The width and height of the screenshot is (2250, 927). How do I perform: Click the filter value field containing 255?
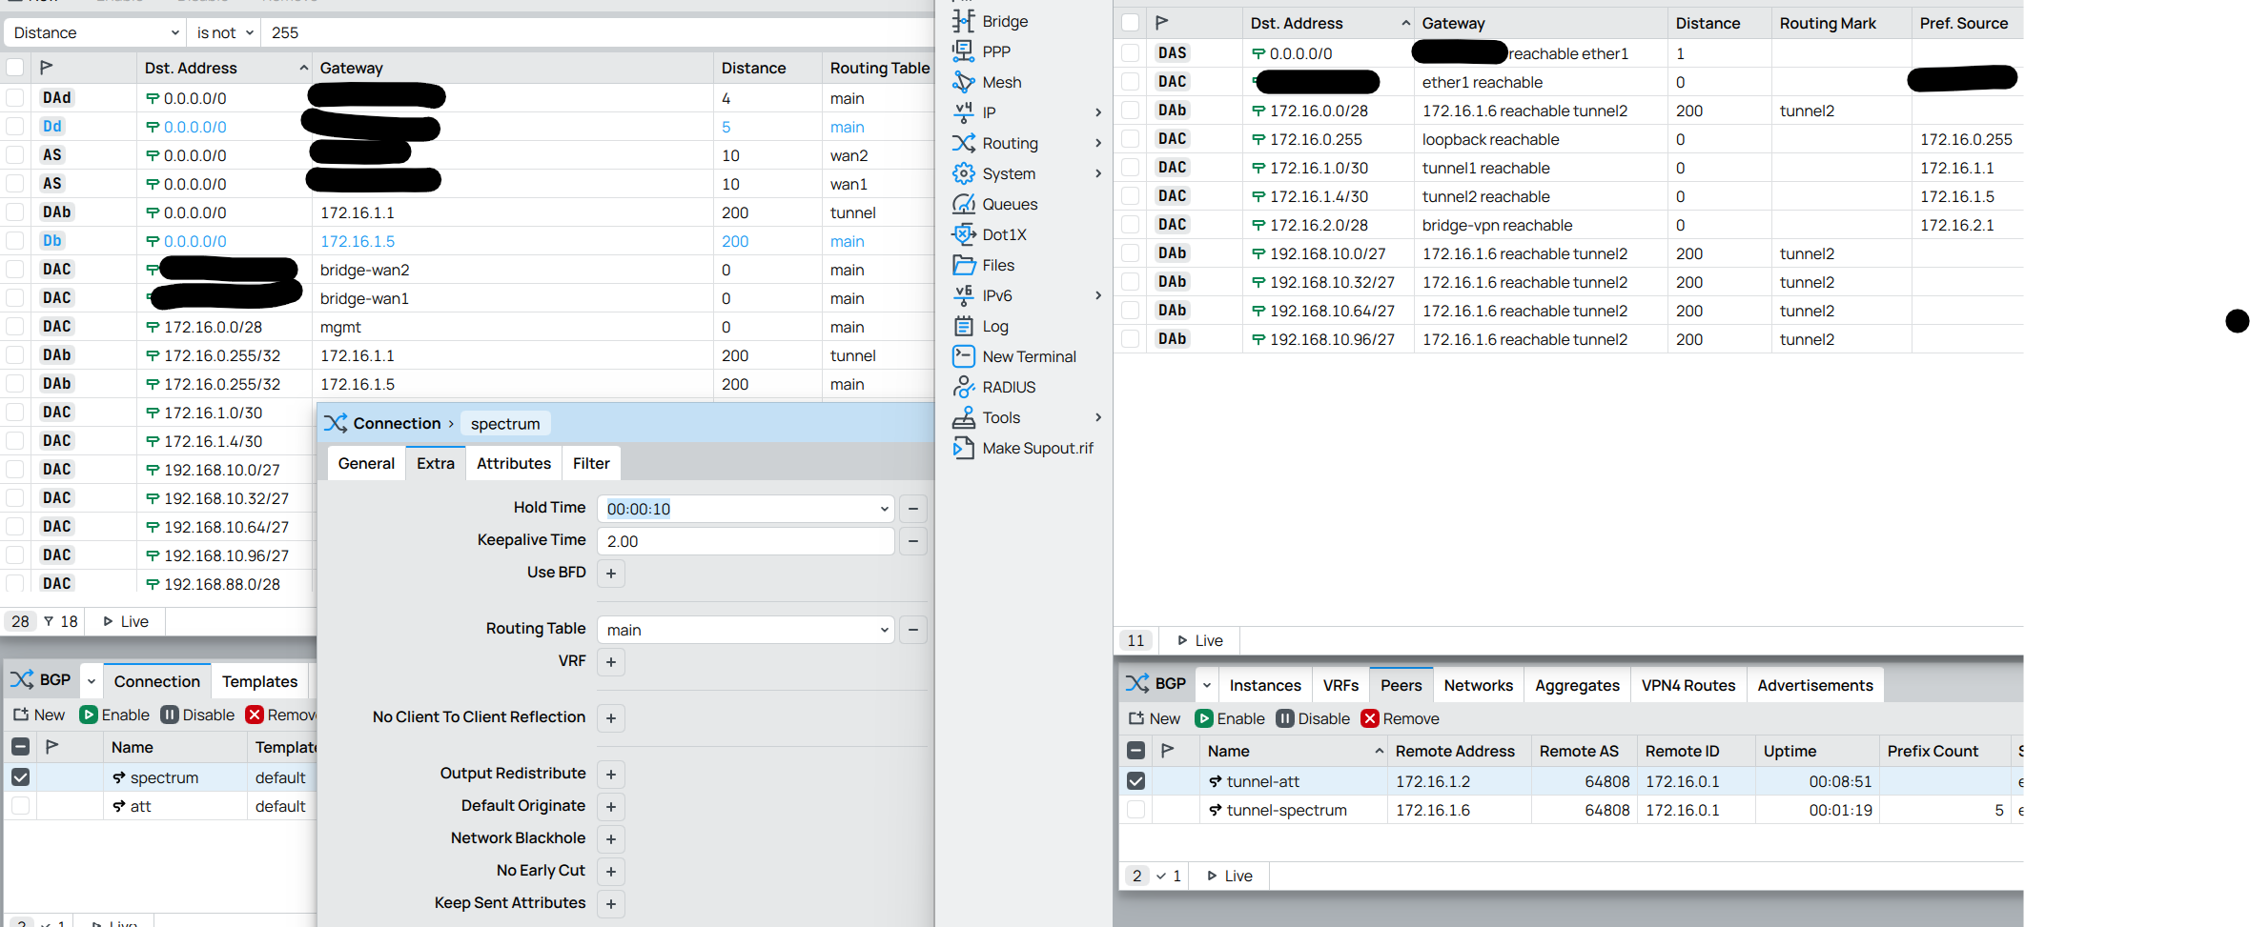[x=597, y=32]
